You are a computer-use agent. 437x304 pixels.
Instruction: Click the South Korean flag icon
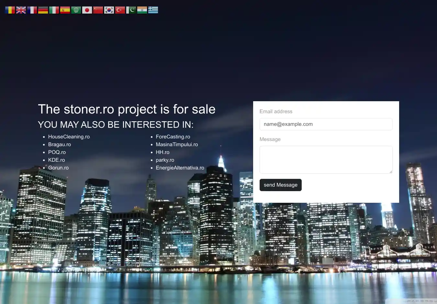[109, 10]
